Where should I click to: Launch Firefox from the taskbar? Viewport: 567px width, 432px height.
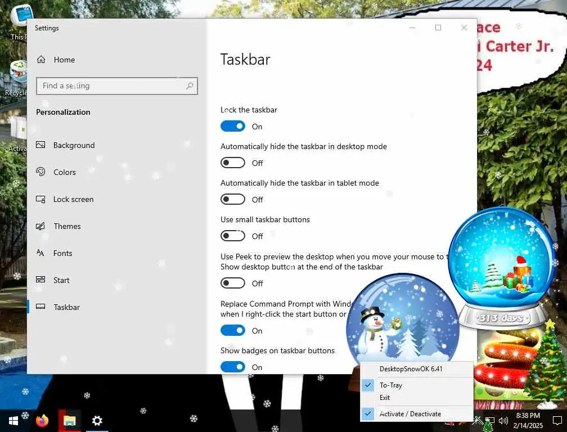click(42, 421)
